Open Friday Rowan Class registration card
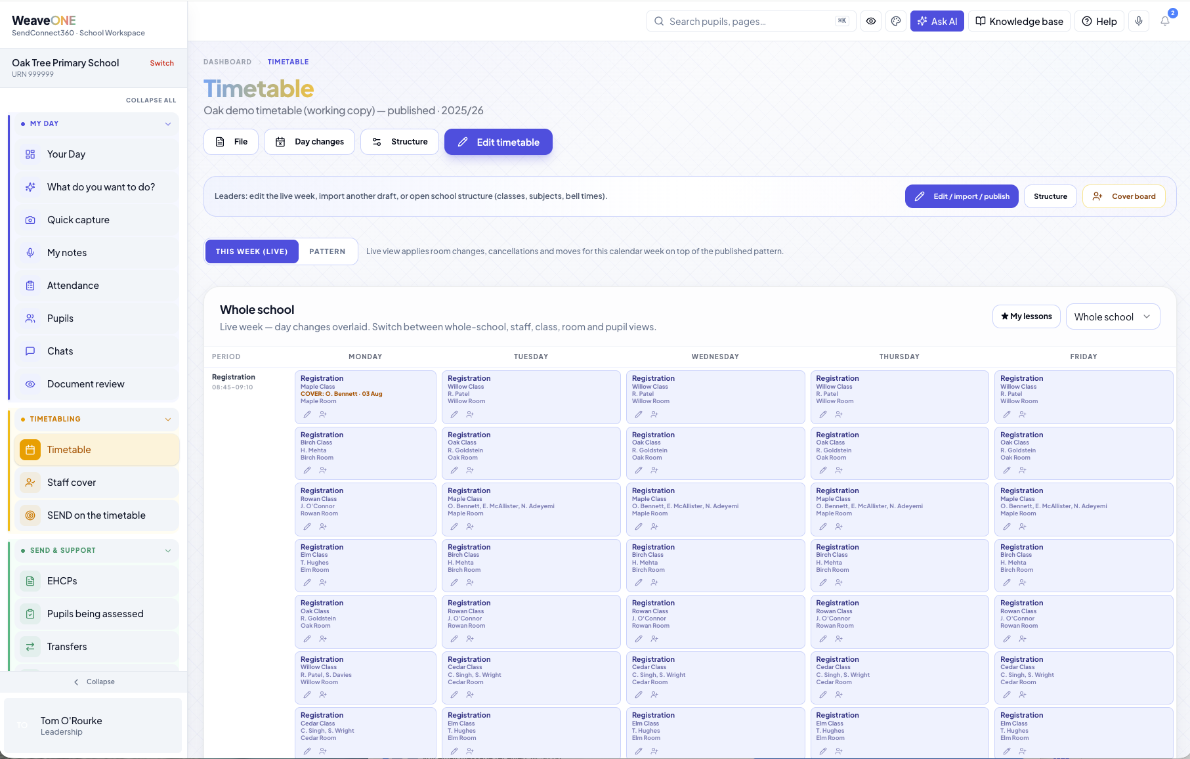This screenshot has height=759, width=1190. (x=1084, y=621)
